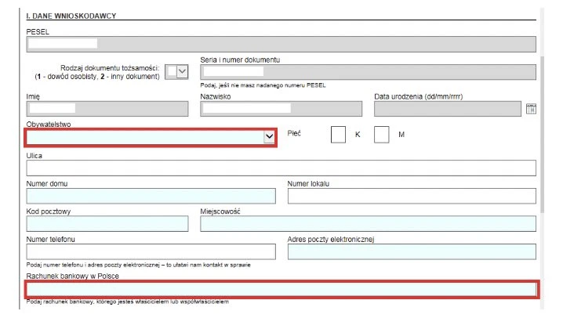Tick the K checkbox for Płeć
Screen dimensions: 563x318
click(x=338, y=135)
